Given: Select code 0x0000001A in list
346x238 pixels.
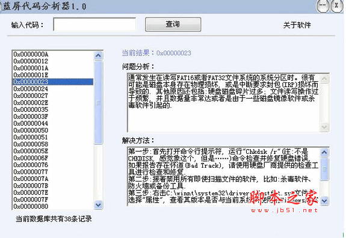Looking at the screenshot, I should [x=53, y=68].
